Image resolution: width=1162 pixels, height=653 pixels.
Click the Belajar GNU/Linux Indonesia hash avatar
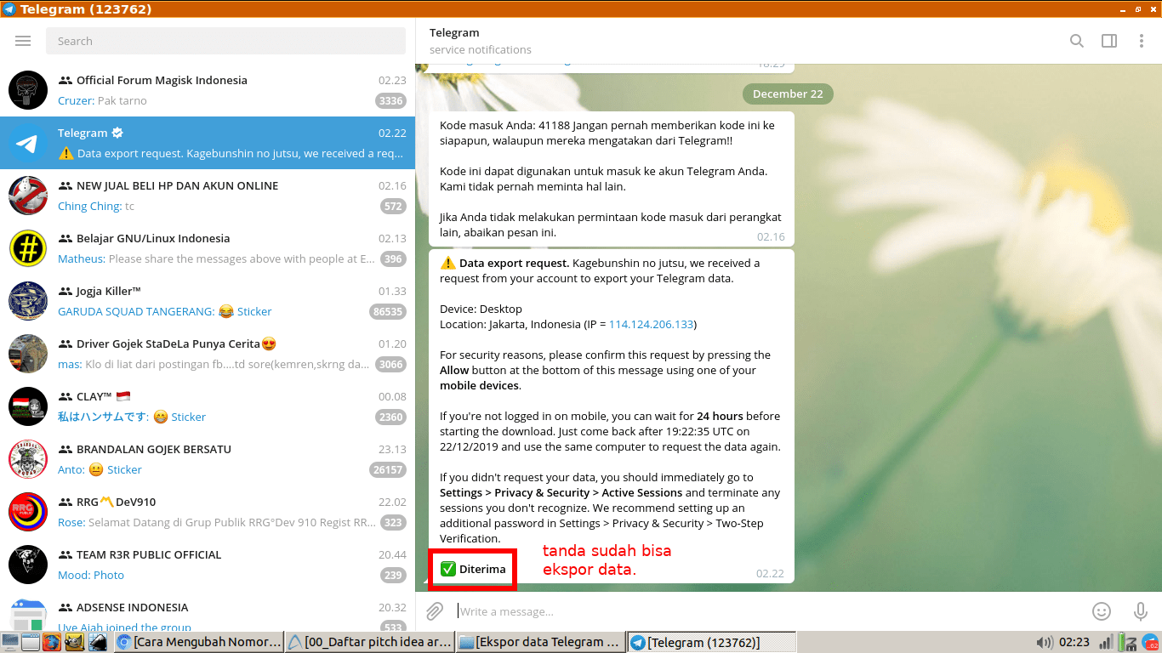pyautogui.click(x=28, y=248)
